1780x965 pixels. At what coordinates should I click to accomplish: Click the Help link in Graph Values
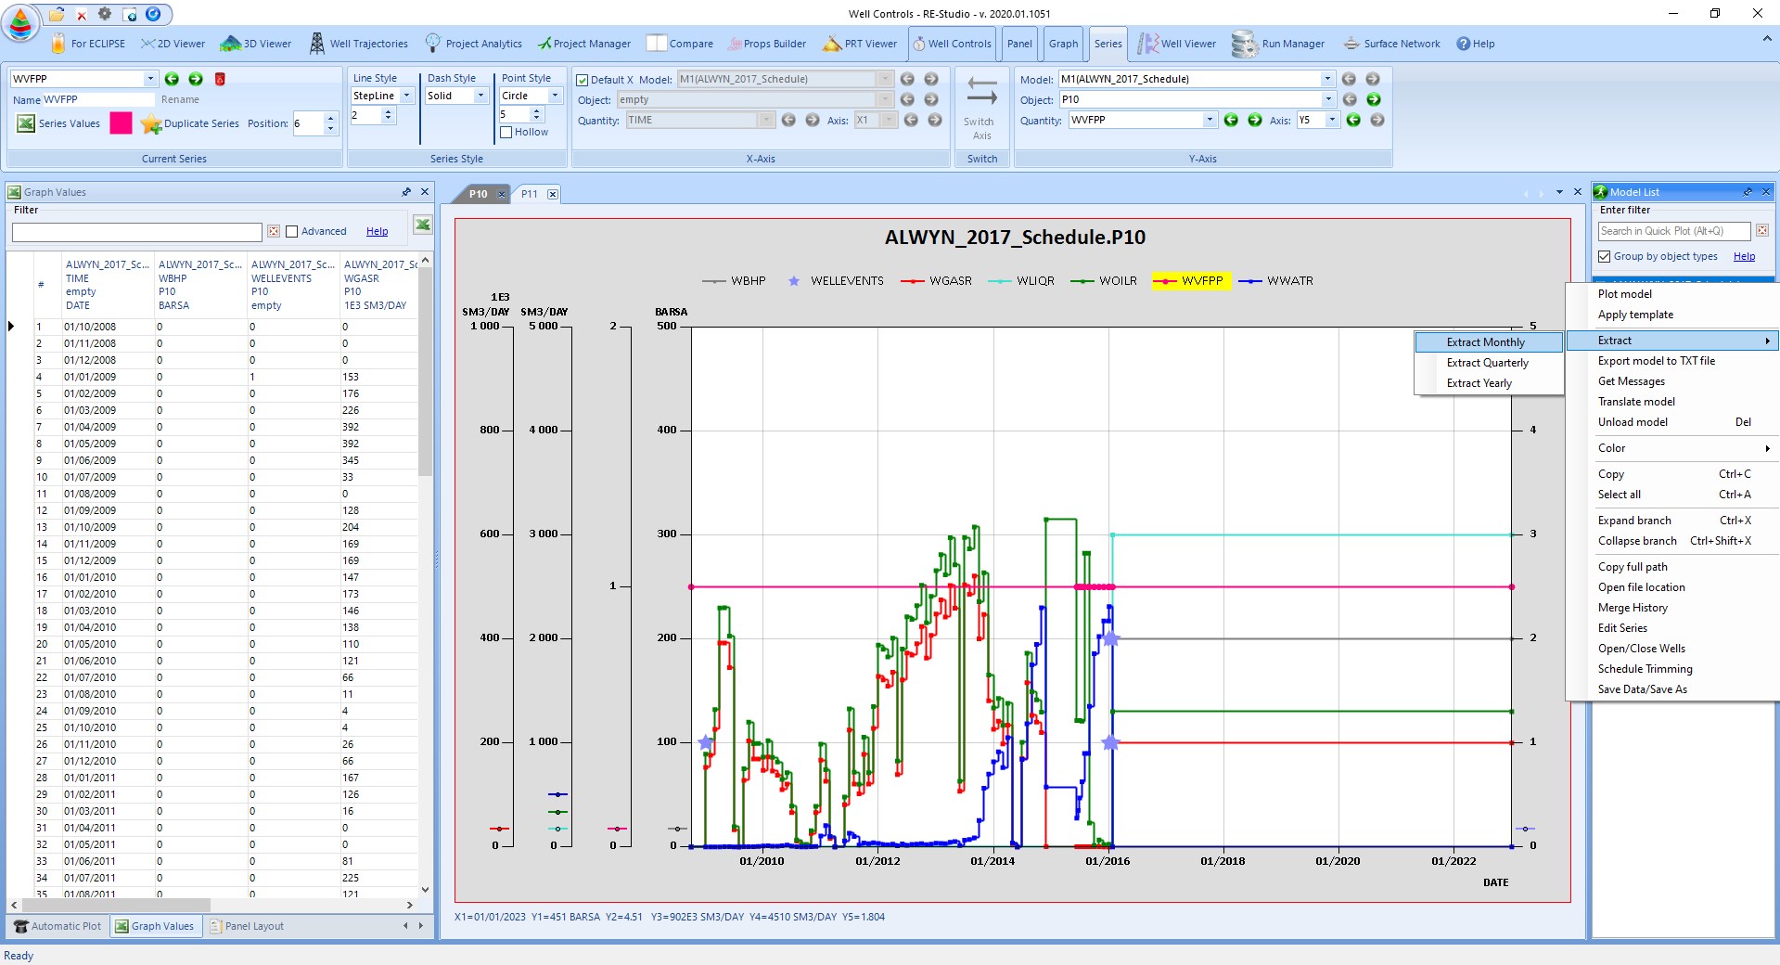pos(377,232)
